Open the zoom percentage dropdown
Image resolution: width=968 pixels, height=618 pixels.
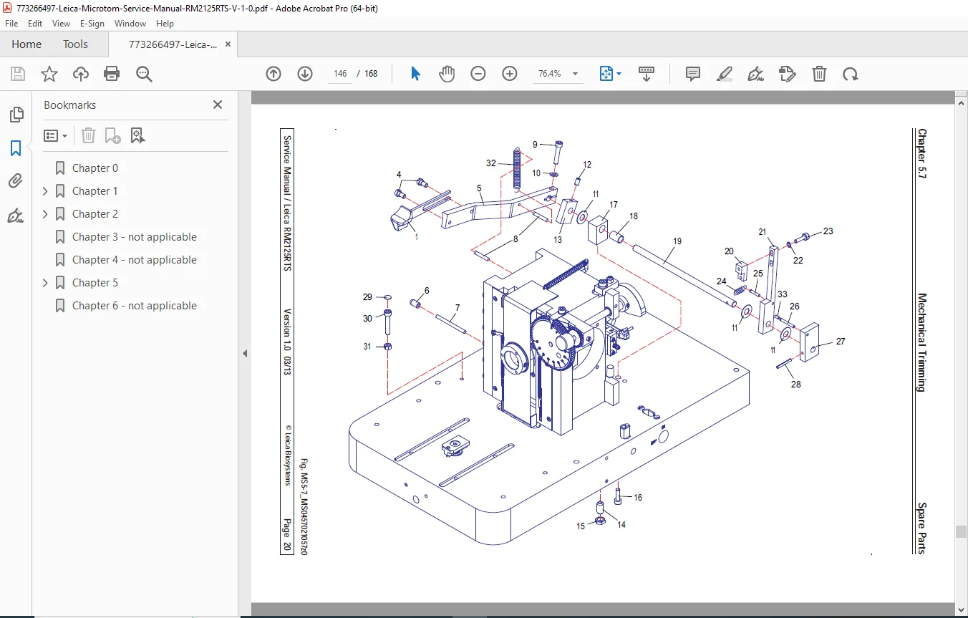(x=575, y=74)
